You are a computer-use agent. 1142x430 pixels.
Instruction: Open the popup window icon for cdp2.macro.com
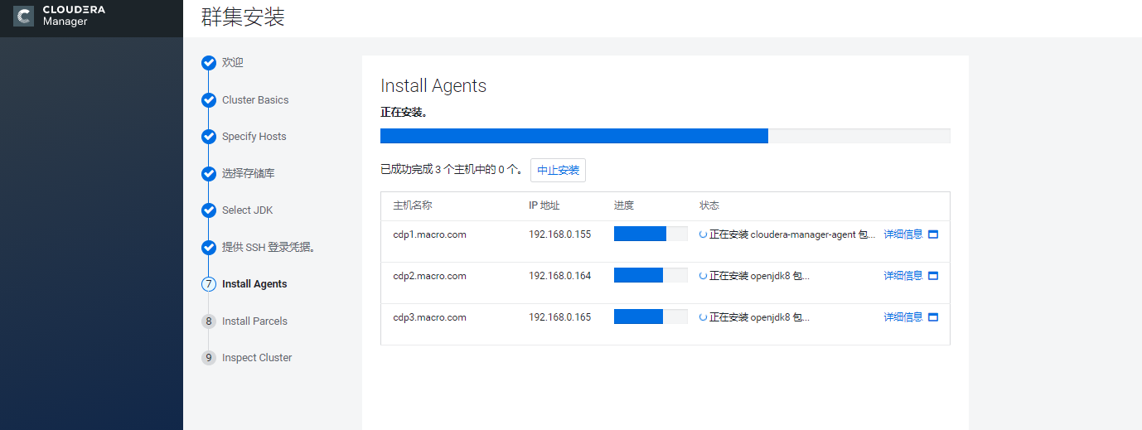click(933, 276)
